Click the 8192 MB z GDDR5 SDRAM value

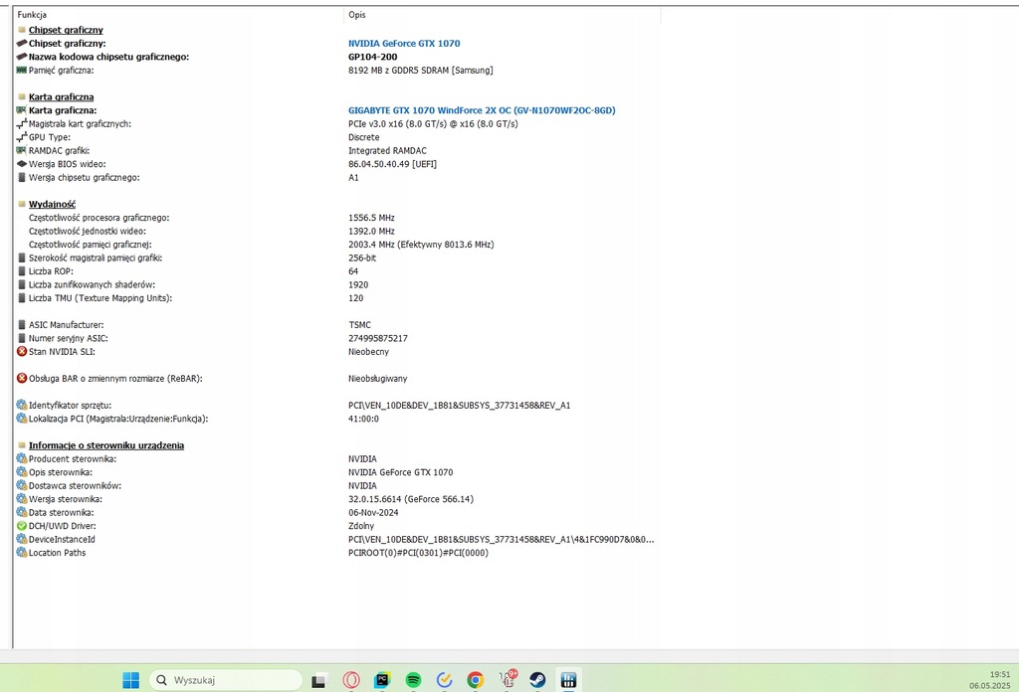tap(421, 71)
